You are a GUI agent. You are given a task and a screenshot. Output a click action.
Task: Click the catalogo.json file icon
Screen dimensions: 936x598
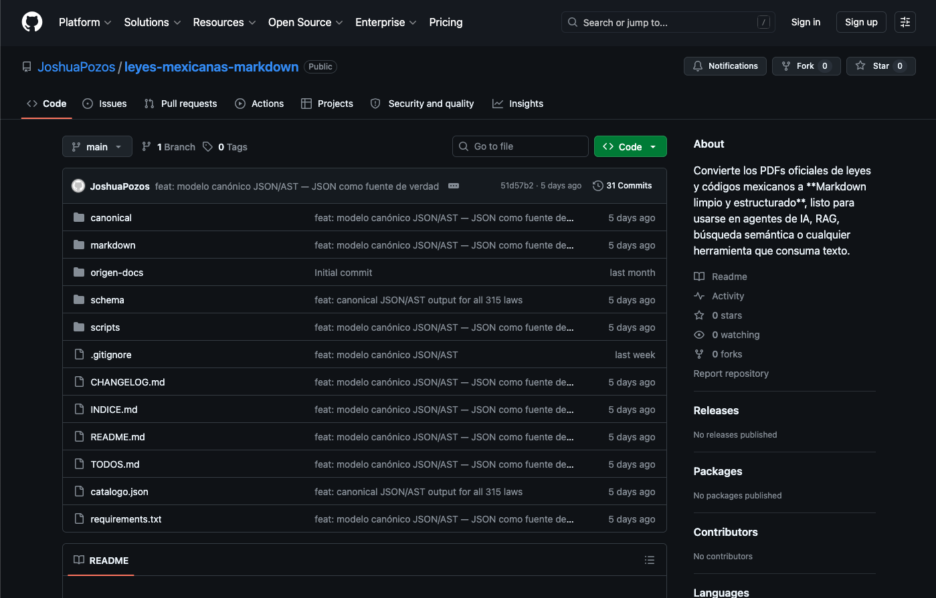pyautogui.click(x=79, y=492)
